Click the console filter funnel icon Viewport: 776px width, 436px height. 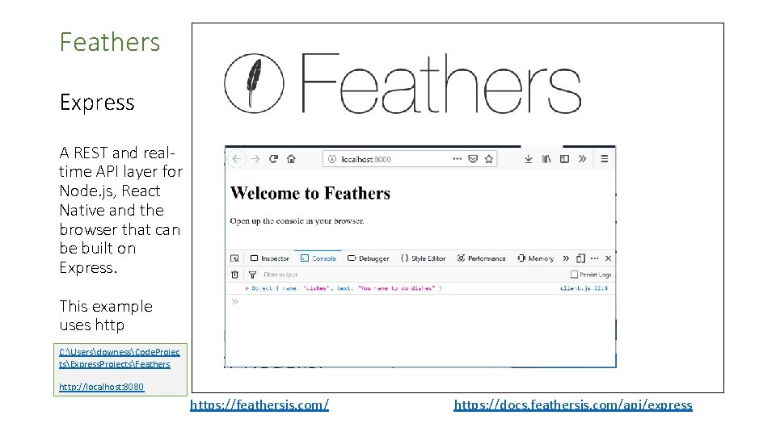[x=252, y=275]
